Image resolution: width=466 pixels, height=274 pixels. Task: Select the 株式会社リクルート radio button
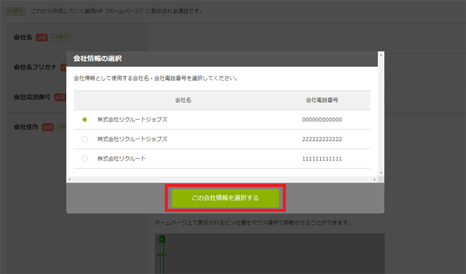pyautogui.click(x=85, y=159)
